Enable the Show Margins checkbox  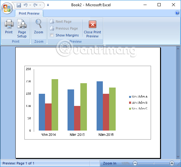point(52,35)
